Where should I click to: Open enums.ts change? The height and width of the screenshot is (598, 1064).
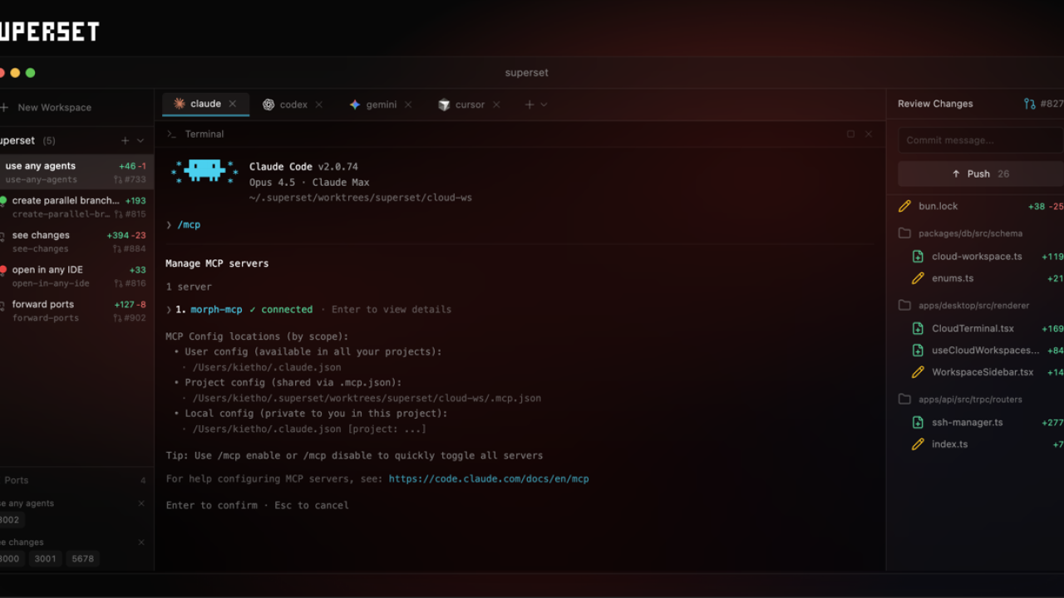coord(953,278)
